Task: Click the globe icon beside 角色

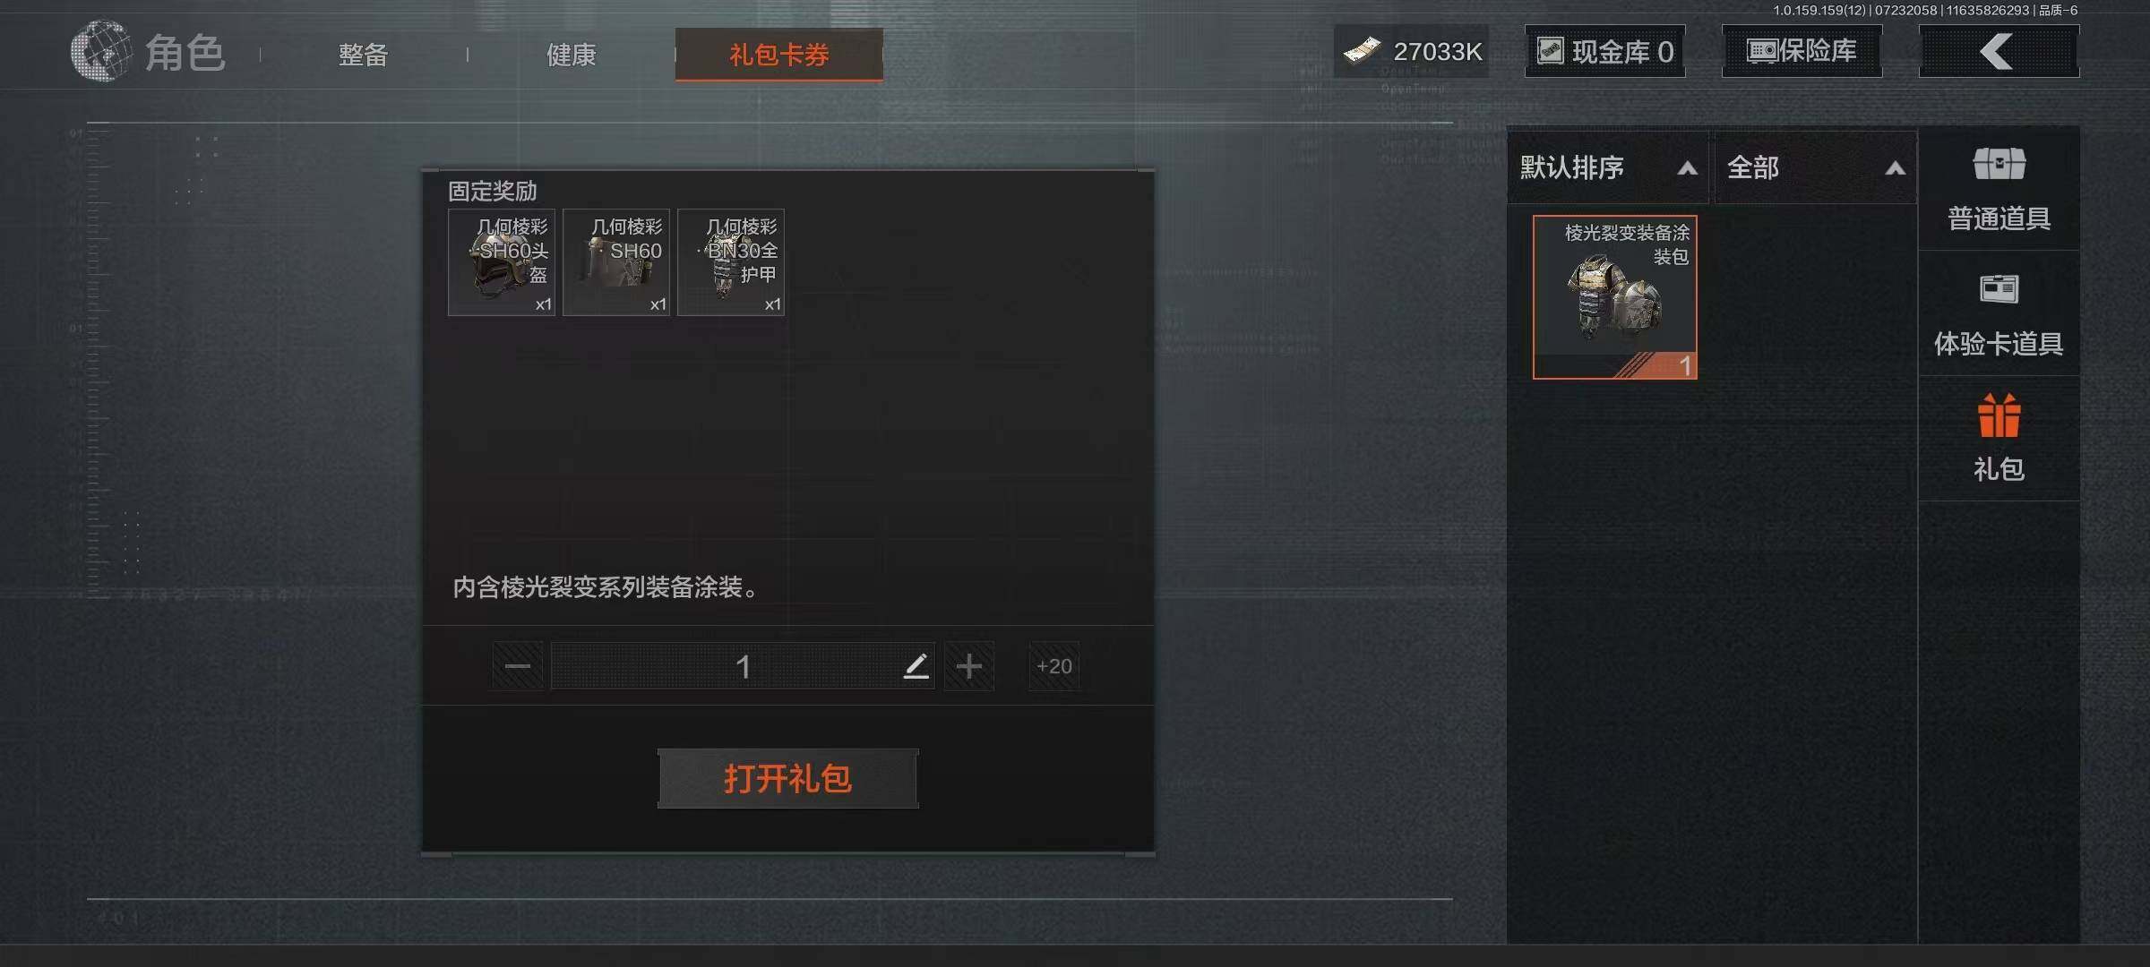Action: (100, 51)
